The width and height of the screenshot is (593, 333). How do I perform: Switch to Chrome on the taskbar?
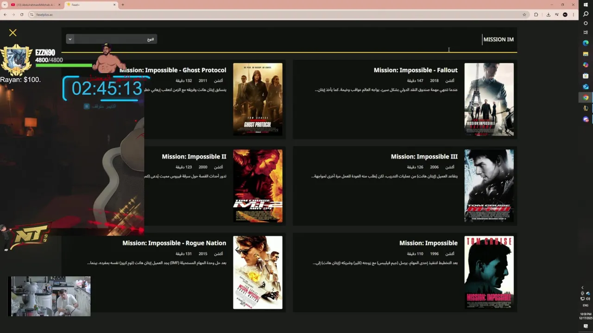pyautogui.click(x=586, y=98)
